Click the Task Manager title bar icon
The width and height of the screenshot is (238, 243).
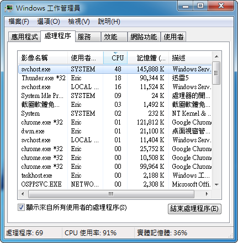[x=9, y=8]
